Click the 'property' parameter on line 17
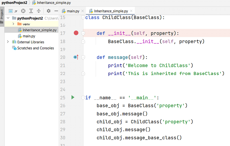This screenshot has height=146, width=230. [162, 33]
